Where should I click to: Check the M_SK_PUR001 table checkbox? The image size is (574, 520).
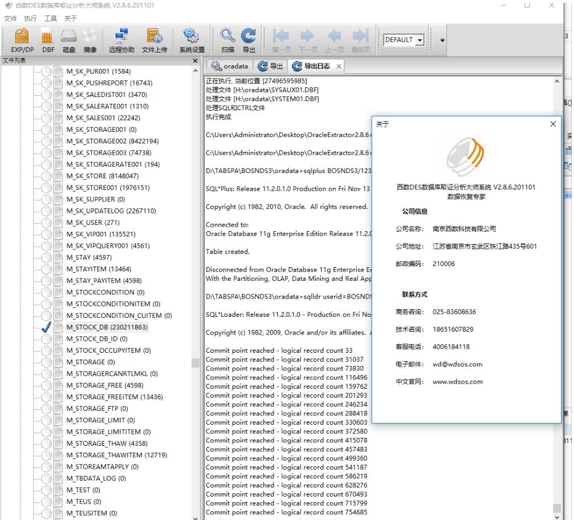click(x=47, y=71)
